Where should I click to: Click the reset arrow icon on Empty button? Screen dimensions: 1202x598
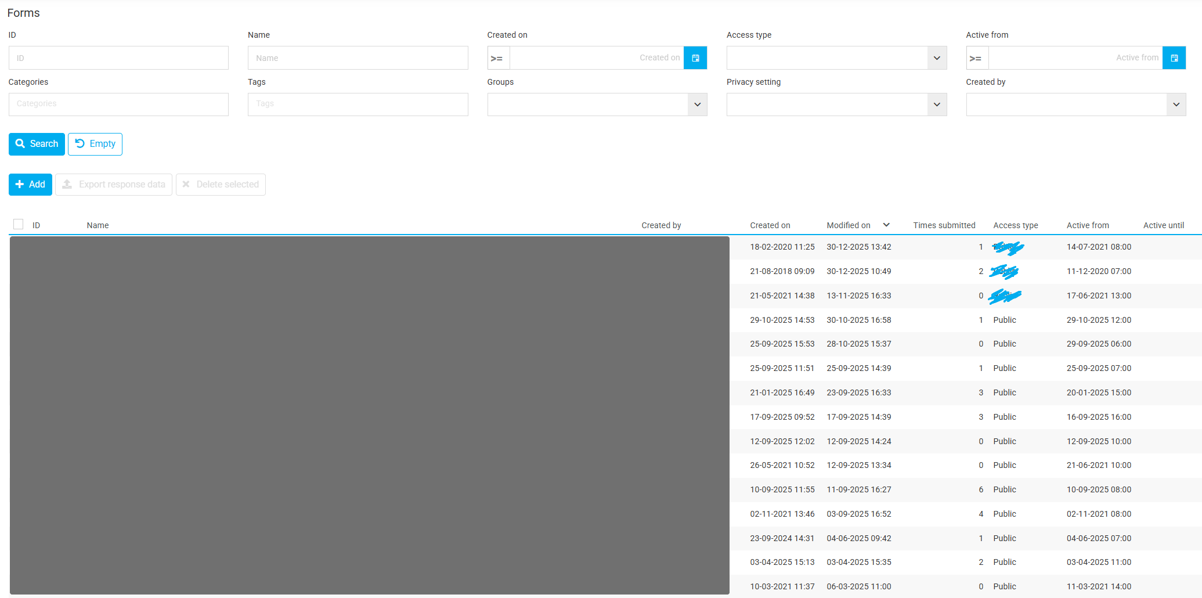coord(81,143)
